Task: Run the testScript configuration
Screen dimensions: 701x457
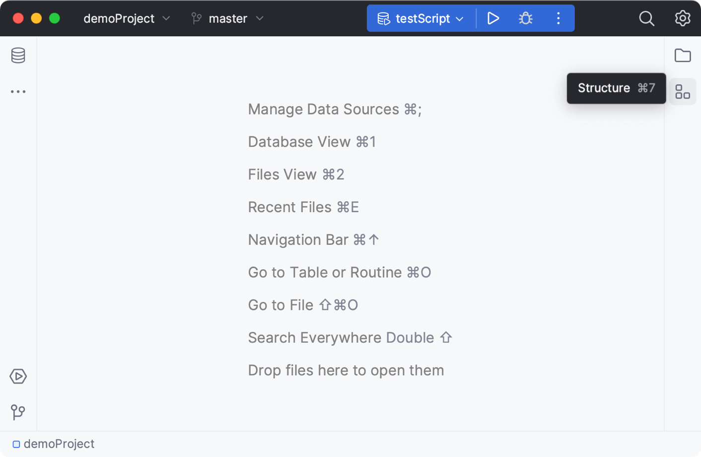Action: tap(493, 18)
